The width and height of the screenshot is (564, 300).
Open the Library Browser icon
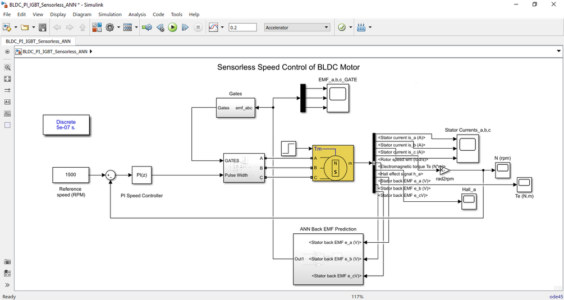pos(97,27)
